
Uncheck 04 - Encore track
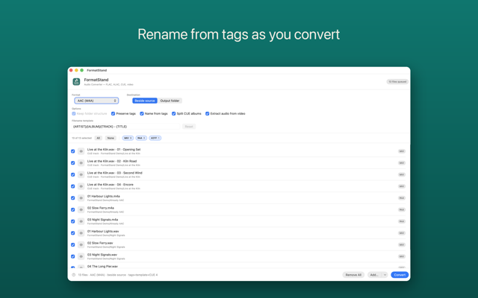pyautogui.click(x=73, y=186)
